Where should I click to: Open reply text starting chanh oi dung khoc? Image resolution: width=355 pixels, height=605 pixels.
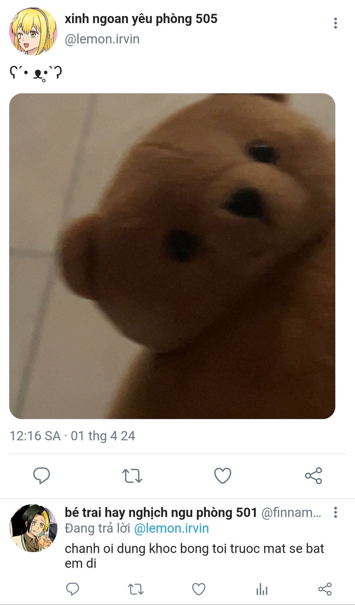coord(194,556)
